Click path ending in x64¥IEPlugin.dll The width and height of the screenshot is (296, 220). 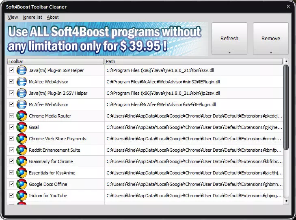tap(161, 105)
